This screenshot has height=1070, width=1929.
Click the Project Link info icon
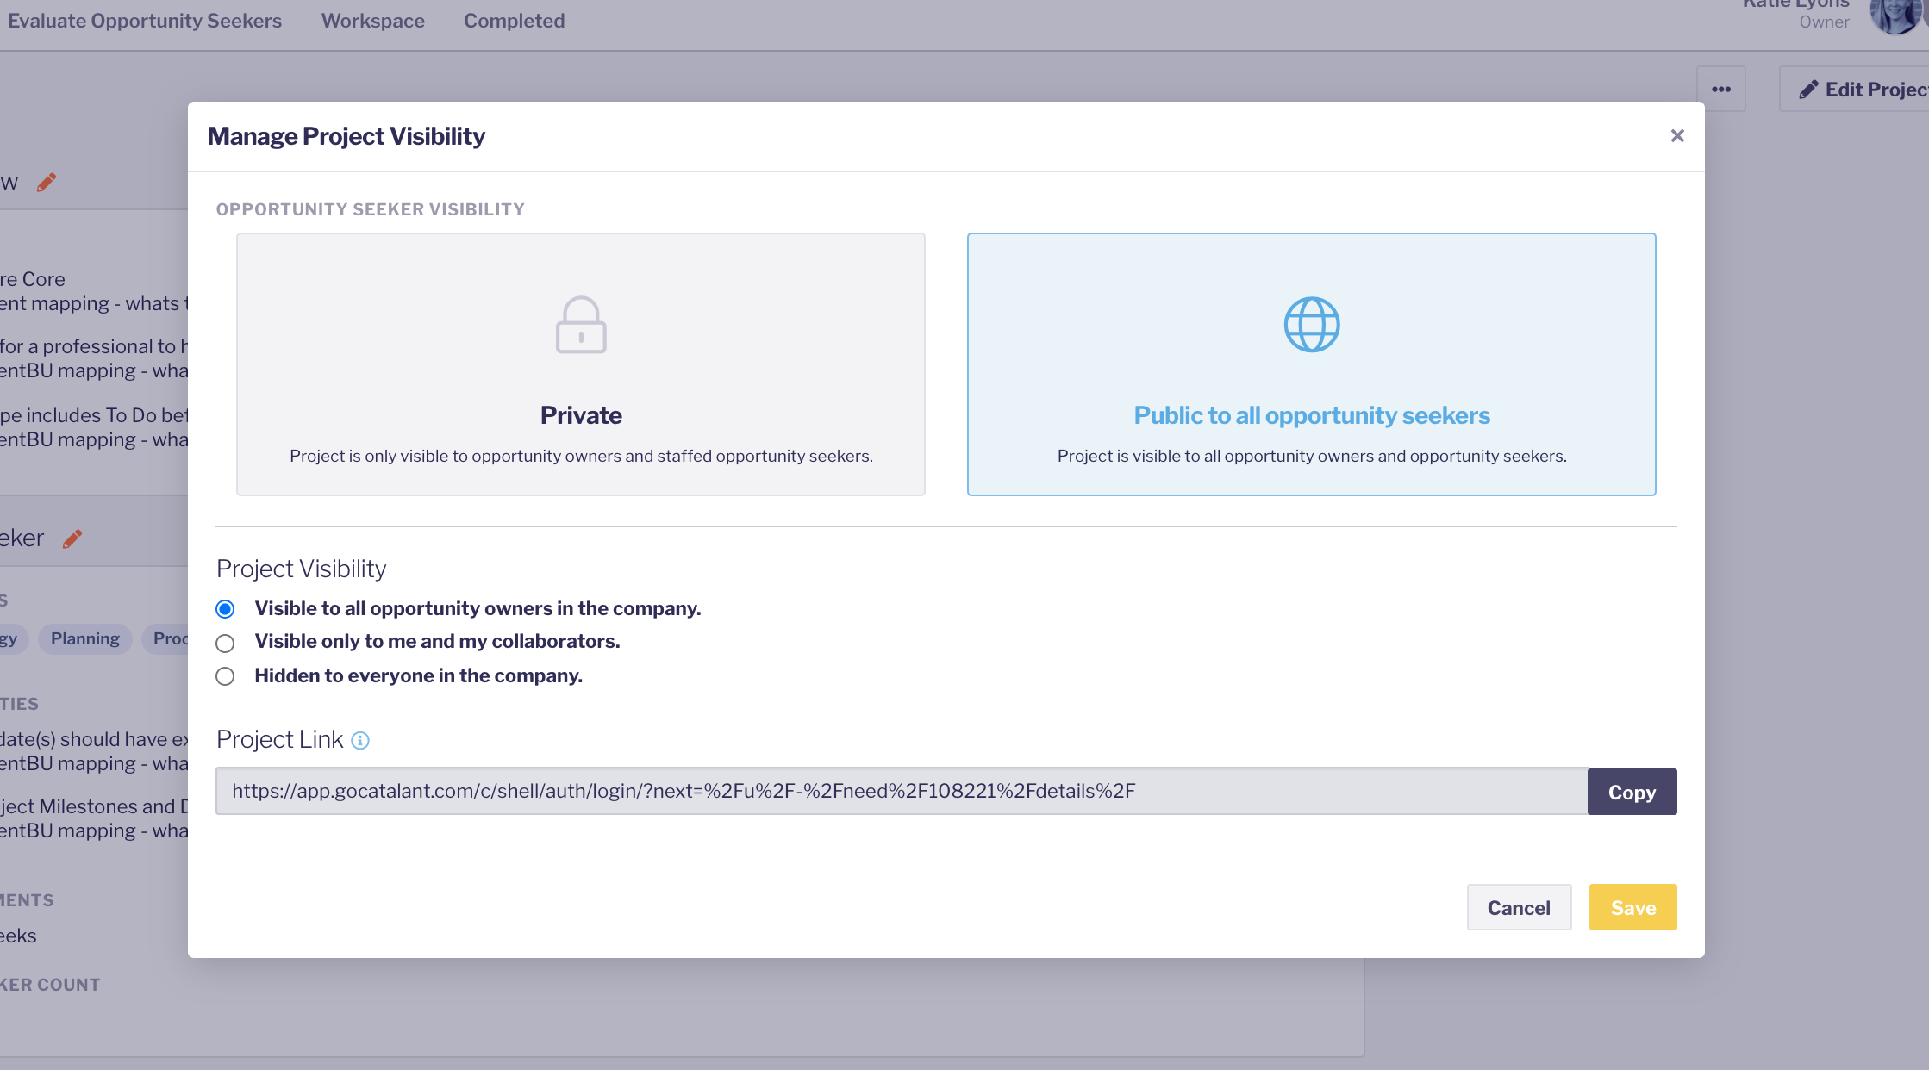tap(360, 741)
